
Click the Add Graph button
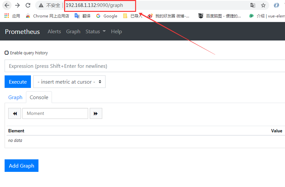[x=21, y=166]
